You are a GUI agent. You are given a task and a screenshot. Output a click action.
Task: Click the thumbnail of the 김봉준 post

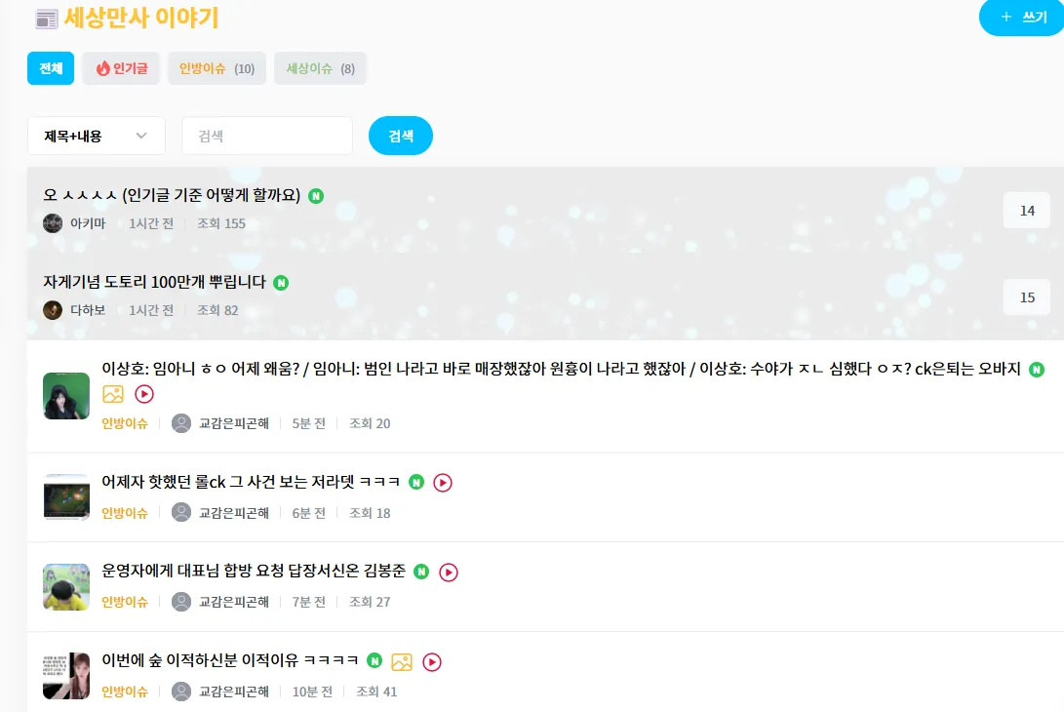pyautogui.click(x=66, y=587)
